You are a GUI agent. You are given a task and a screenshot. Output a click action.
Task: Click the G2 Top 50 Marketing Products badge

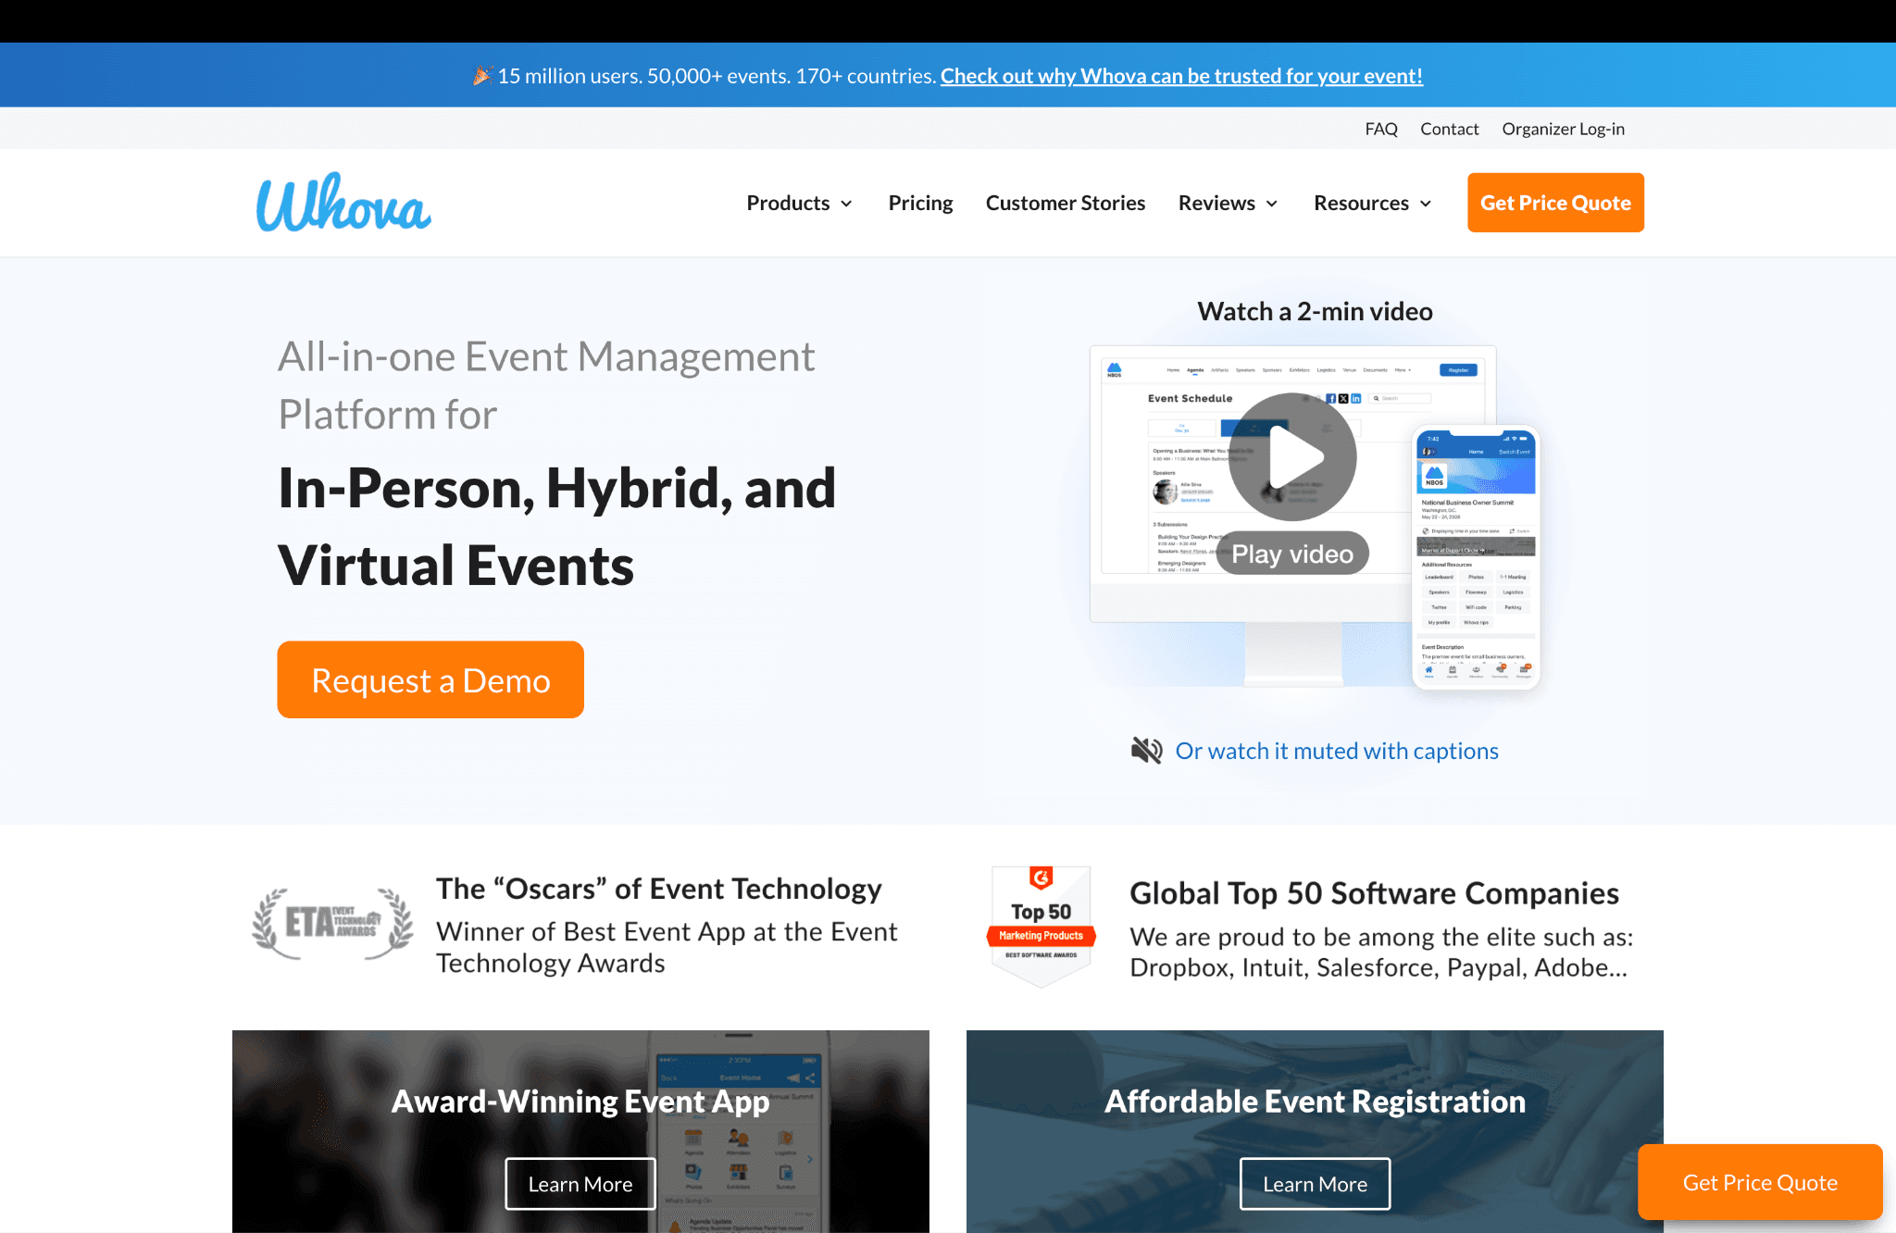(x=1042, y=926)
